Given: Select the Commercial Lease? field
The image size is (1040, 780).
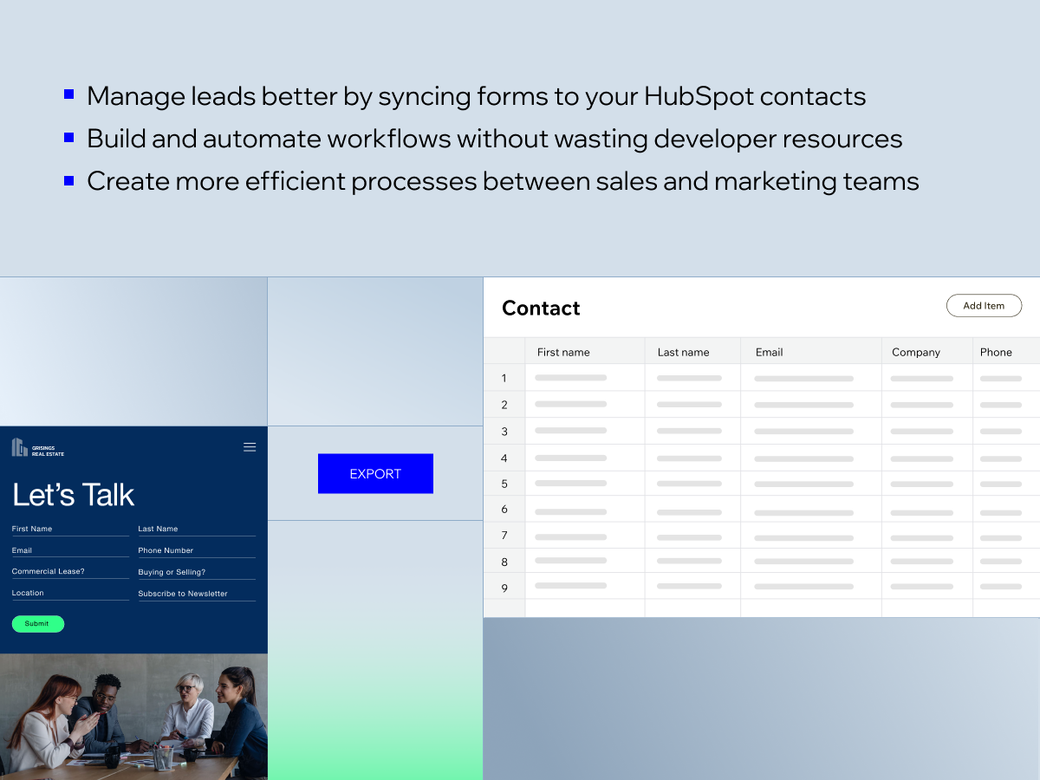Looking at the screenshot, I should 70,572.
